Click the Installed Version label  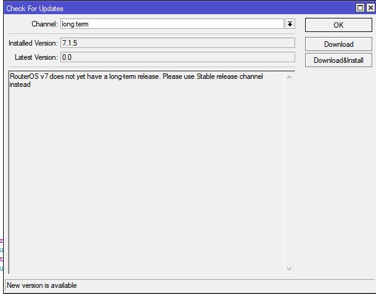pyautogui.click(x=33, y=43)
